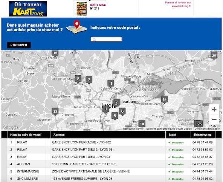223x182 pixels.
Task: Click the Où trouver KartMag logo
Action: tap(28, 9)
